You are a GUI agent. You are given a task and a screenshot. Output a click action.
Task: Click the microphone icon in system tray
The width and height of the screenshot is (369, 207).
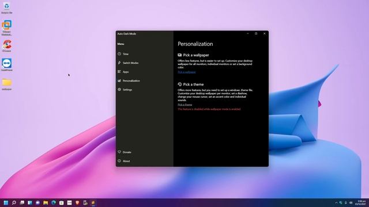pos(346,202)
